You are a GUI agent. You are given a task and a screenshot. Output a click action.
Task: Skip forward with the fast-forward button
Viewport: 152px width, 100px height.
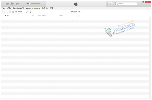click(18, 4)
